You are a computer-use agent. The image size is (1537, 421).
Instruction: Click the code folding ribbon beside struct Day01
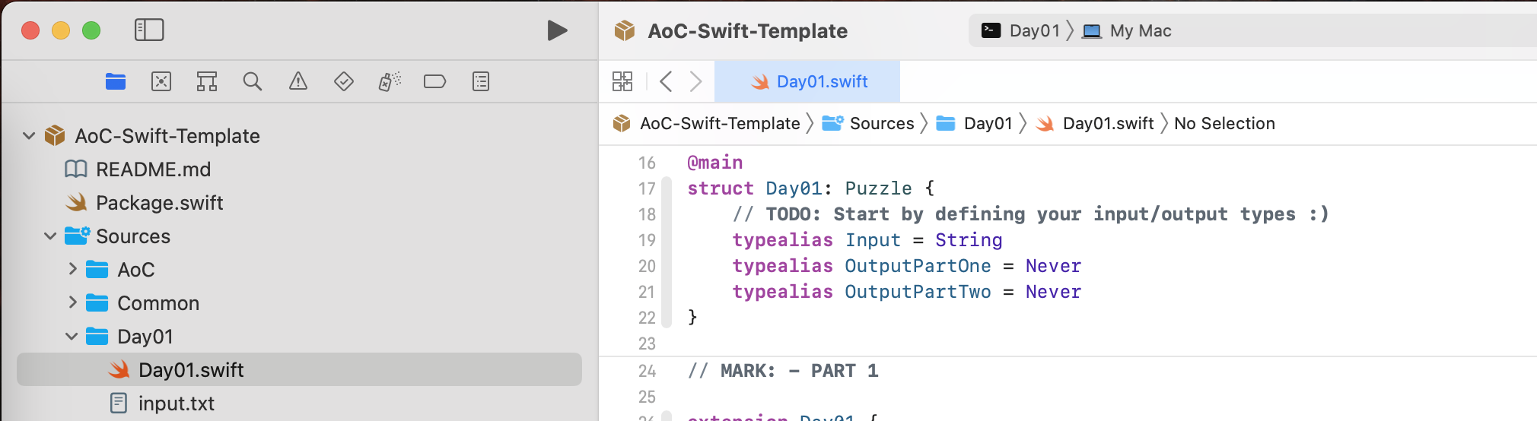coord(667,252)
